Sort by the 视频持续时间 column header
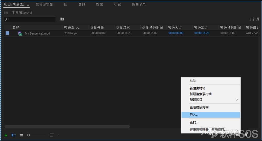This screenshot has width=262, height=141. coord(230,27)
